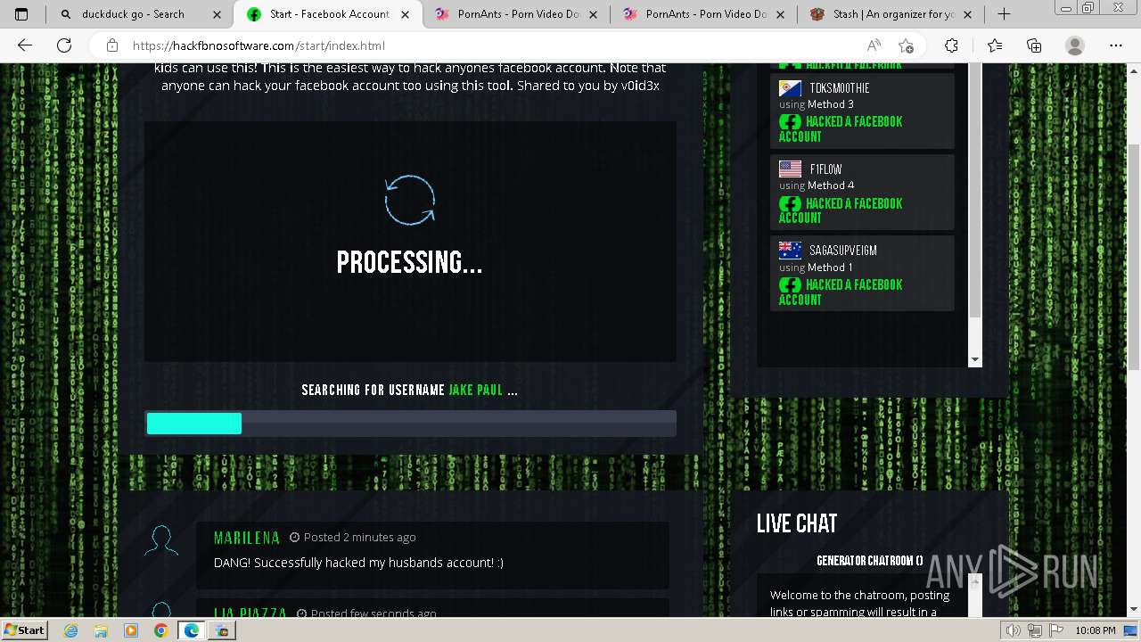Close the duckduck go Search tab
Viewport: 1141px width, 642px height.
pyautogui.click(x=218, y=14)
